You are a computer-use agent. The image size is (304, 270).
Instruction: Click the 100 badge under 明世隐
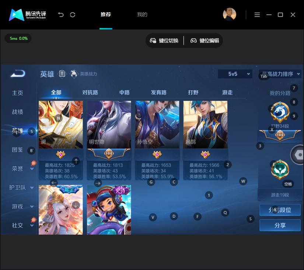[109, 154]
